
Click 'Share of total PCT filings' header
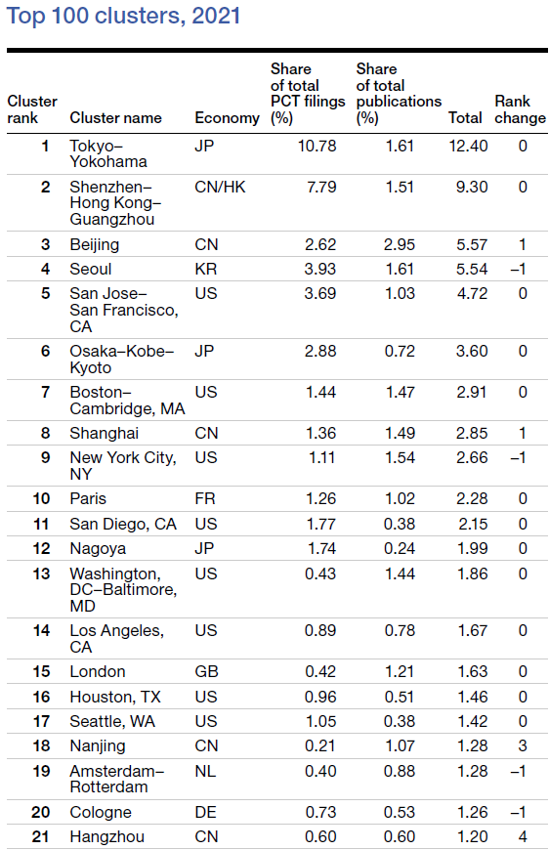point(308,93)
